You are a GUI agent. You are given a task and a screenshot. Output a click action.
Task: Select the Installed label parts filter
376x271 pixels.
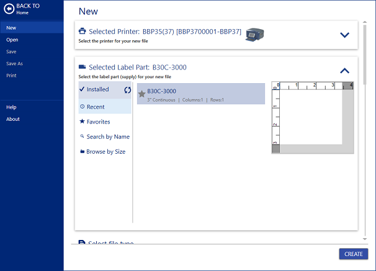click(97, 89)
